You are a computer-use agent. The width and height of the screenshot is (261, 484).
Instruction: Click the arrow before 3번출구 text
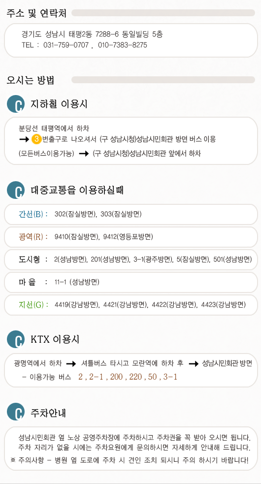[24, 139]
